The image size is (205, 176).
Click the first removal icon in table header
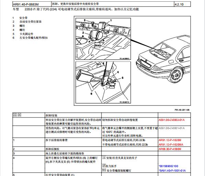click(x=15, y=115)
